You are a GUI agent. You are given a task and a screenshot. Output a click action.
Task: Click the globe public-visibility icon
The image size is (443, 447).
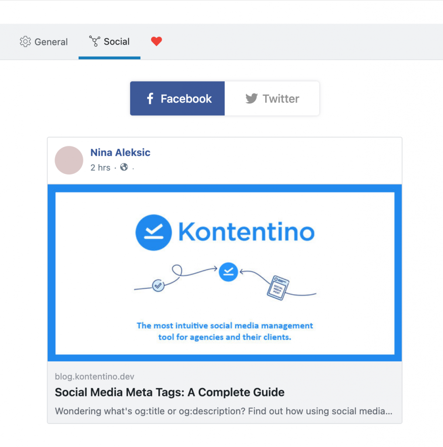click(x=124, y=167)
